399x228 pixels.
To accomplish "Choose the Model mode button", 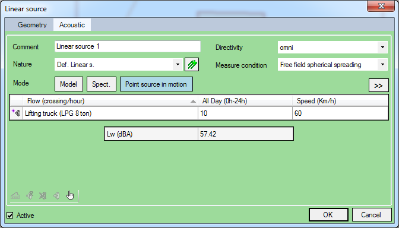I will [x=69, y=84].
